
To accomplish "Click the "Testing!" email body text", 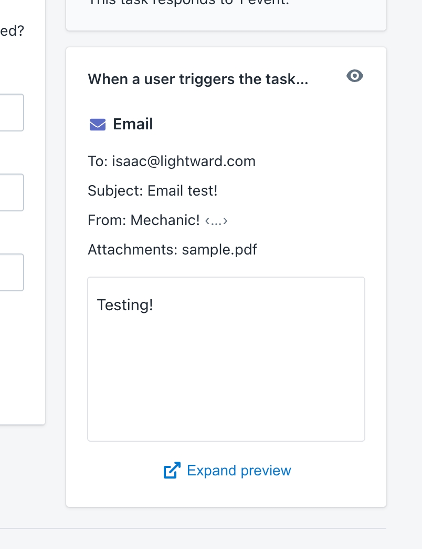I will (x=125, y=305).
